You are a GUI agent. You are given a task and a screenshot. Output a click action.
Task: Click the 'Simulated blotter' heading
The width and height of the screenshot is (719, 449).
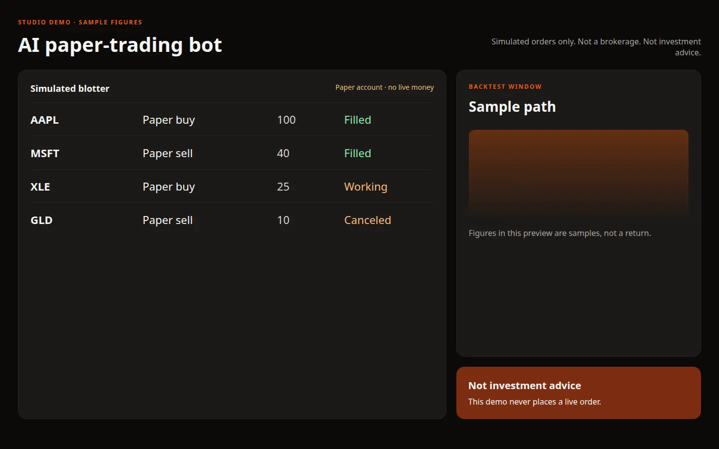click(x=70, y=88)
